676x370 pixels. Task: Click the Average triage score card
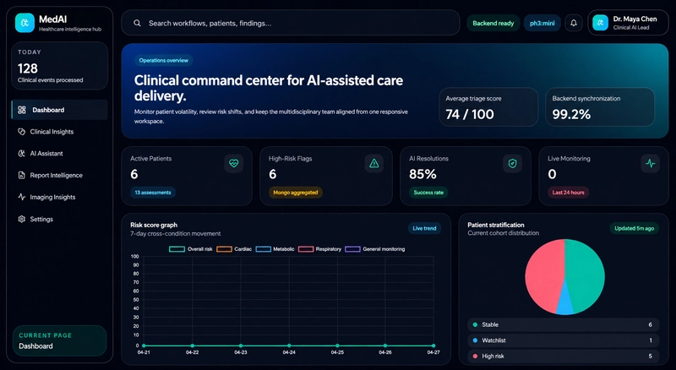(x=488, y=107)
